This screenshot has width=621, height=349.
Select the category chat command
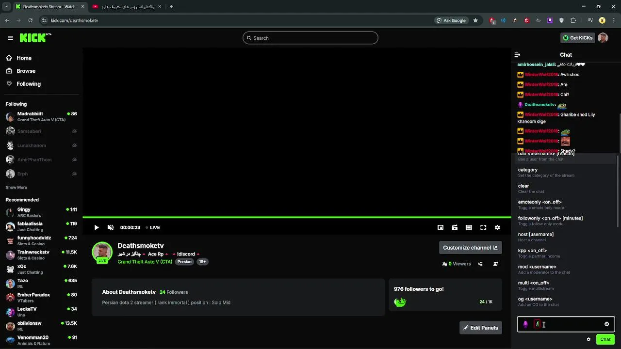click(x=565, y=173)
